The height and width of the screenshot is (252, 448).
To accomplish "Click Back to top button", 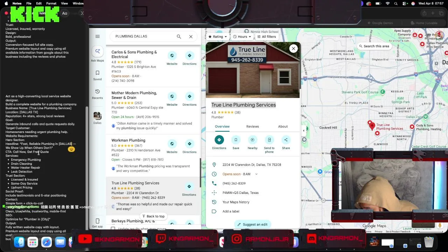I will [153, 216].
